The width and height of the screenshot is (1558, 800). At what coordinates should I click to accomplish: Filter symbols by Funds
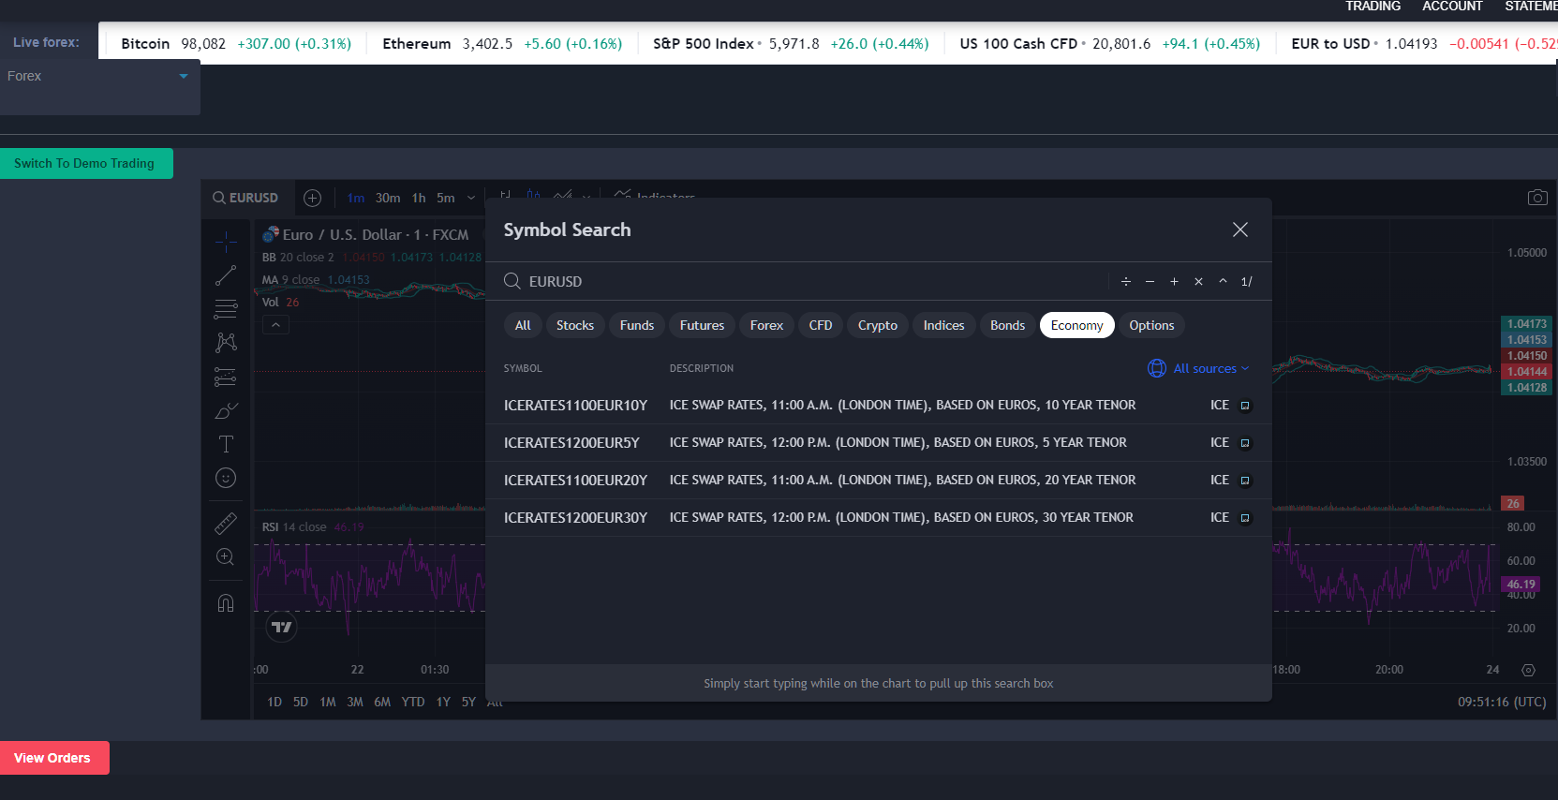coord(637,325)
